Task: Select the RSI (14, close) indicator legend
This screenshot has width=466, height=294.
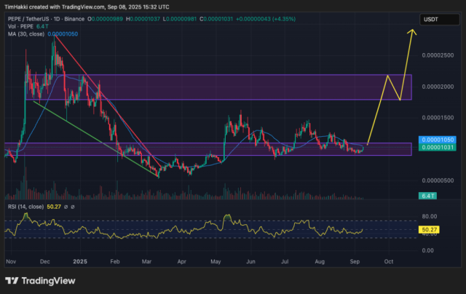Action: coord(26,207)
